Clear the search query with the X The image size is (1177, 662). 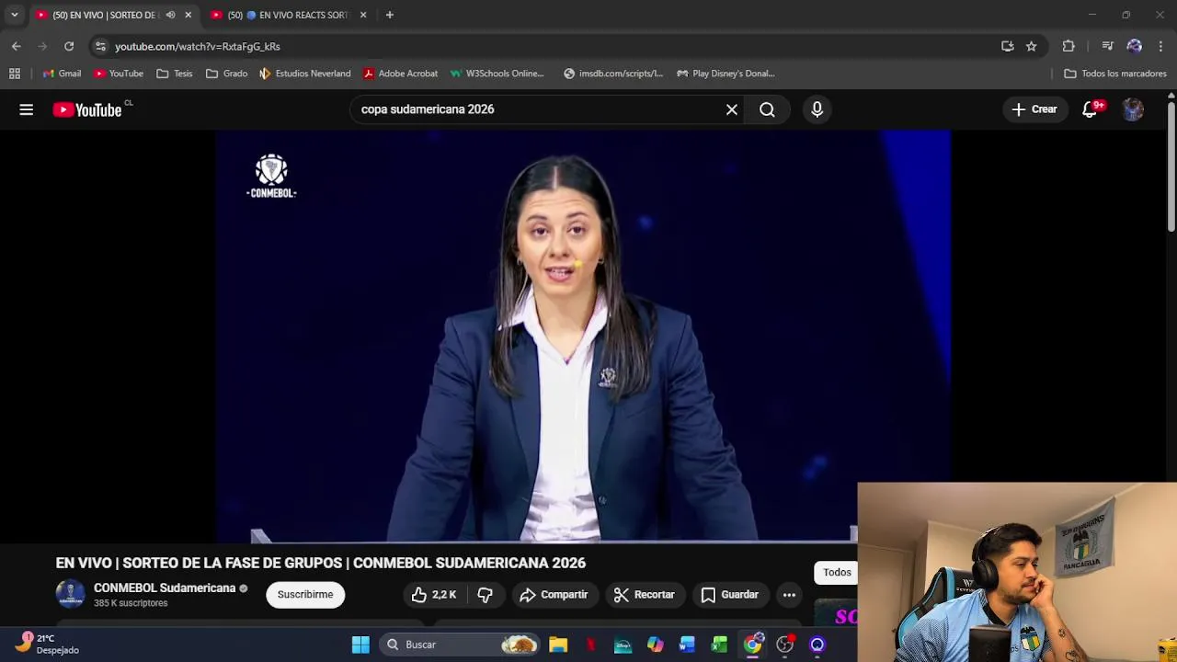pos(732,109)
